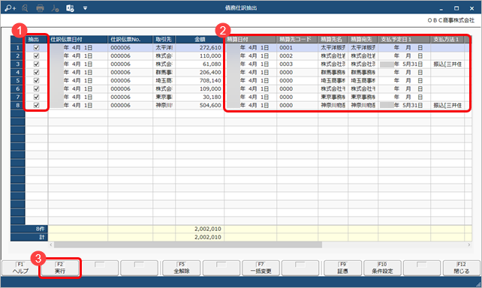Click the 精算先名 column header
Viewport: 482px width, 288px height.
pos(333,39)
